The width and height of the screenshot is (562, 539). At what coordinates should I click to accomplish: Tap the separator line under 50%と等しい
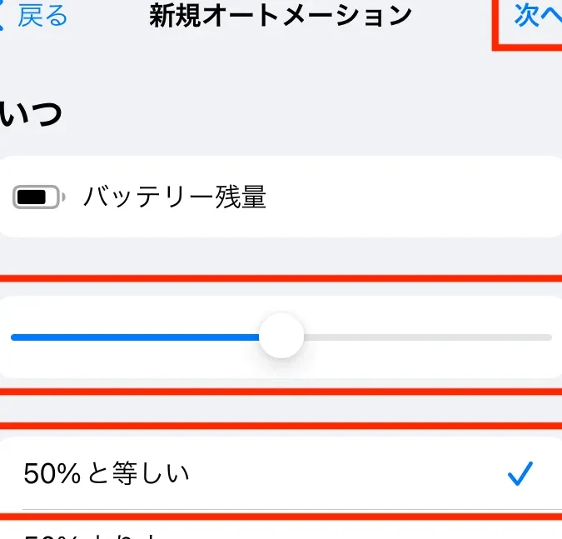(x=292, y=510)
